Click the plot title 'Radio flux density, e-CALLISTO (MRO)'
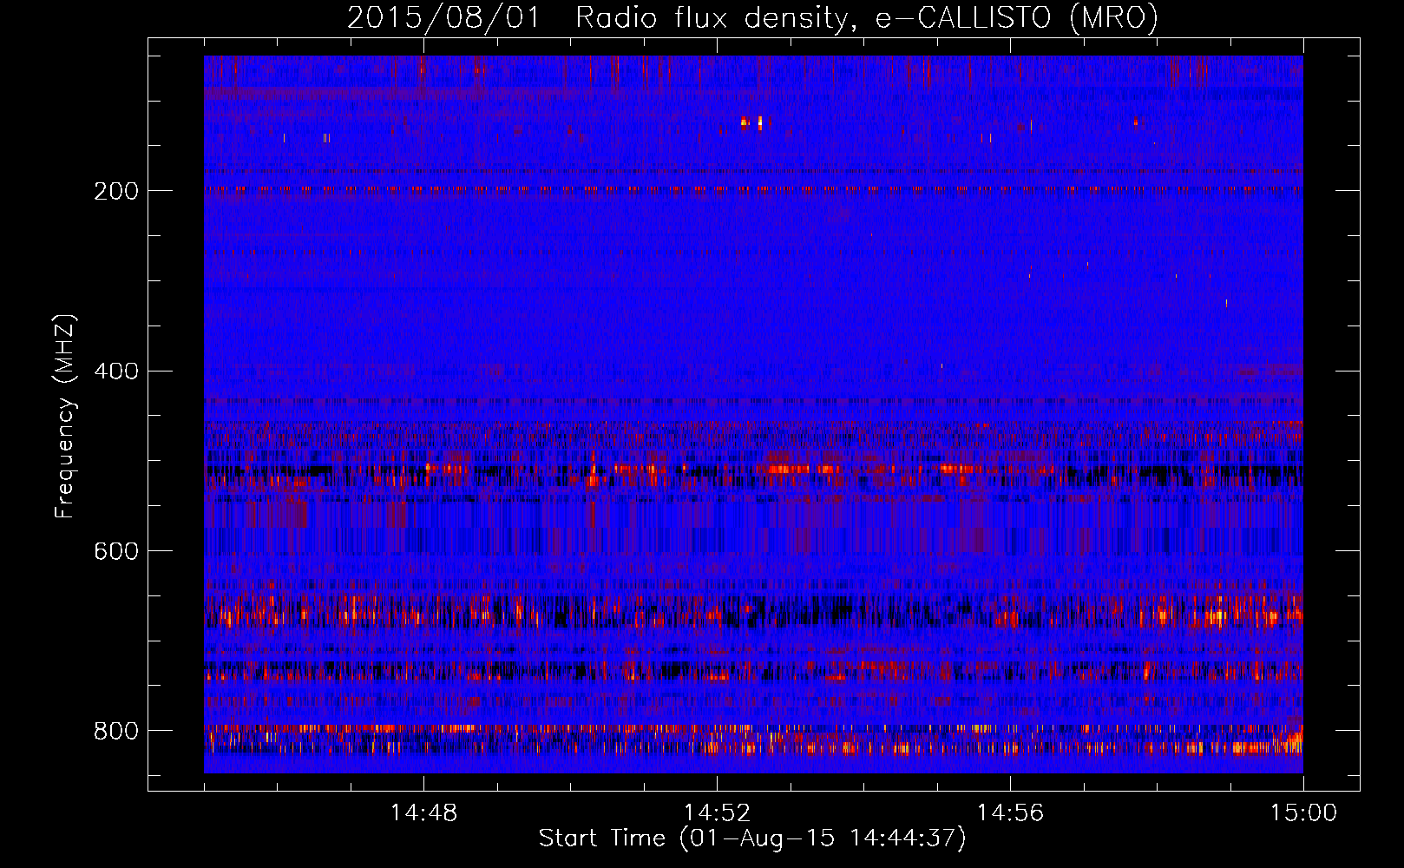1404x868 pixels. [x=867, y=17]
